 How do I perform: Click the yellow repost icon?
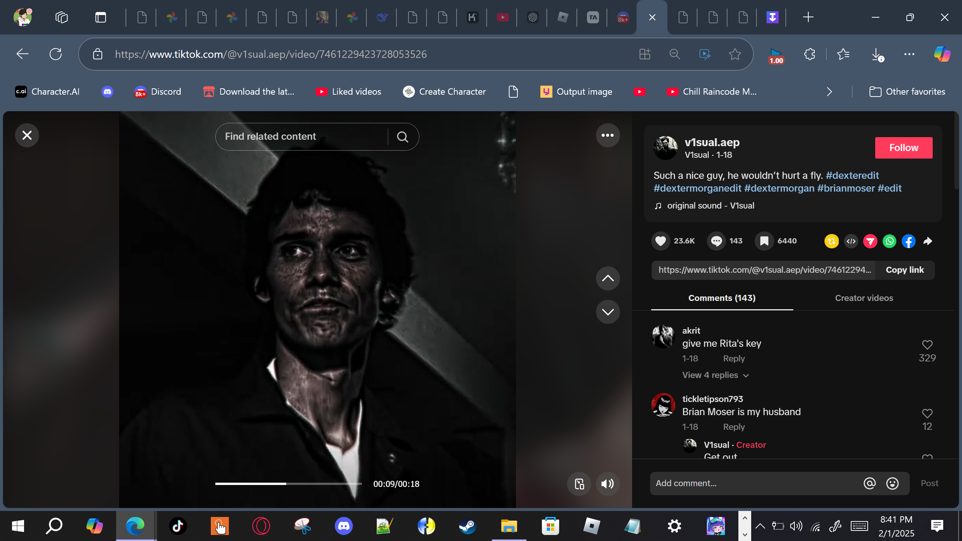coord(831,241)
